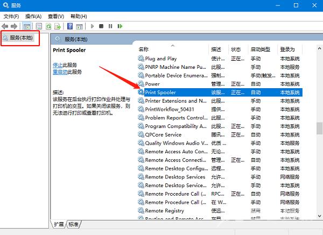The width and height of the screenshot is (323, 235).
Task: Select Remote Desktop Configu... service
Action: click(x=220, y=168)
